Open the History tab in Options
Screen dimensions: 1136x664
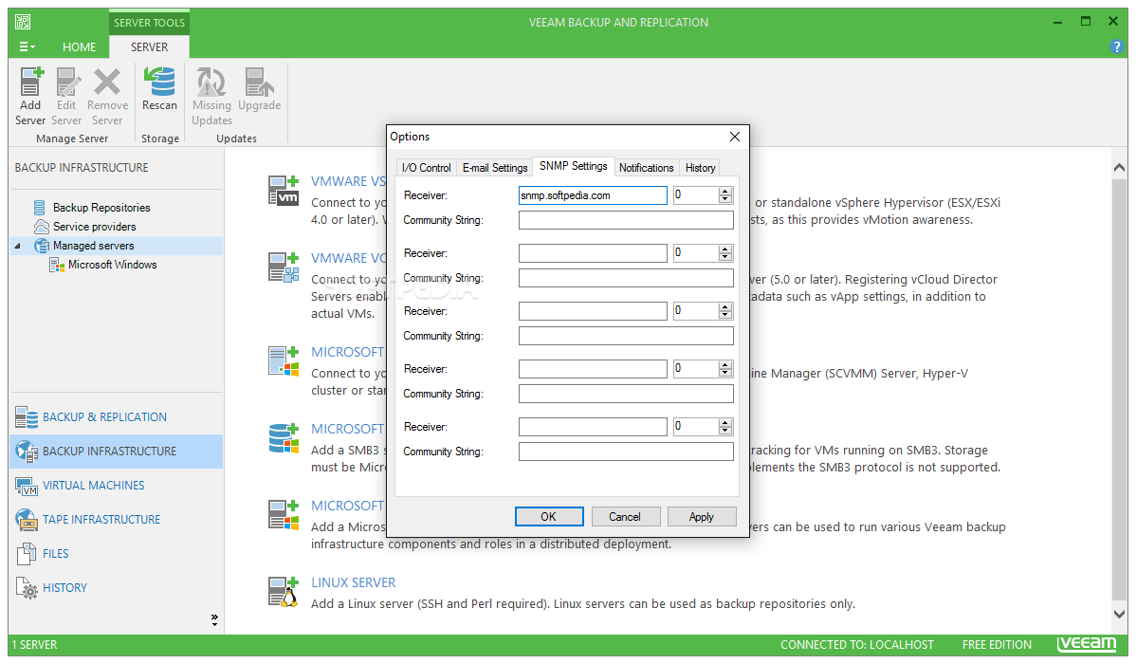[x=700, y=168]
